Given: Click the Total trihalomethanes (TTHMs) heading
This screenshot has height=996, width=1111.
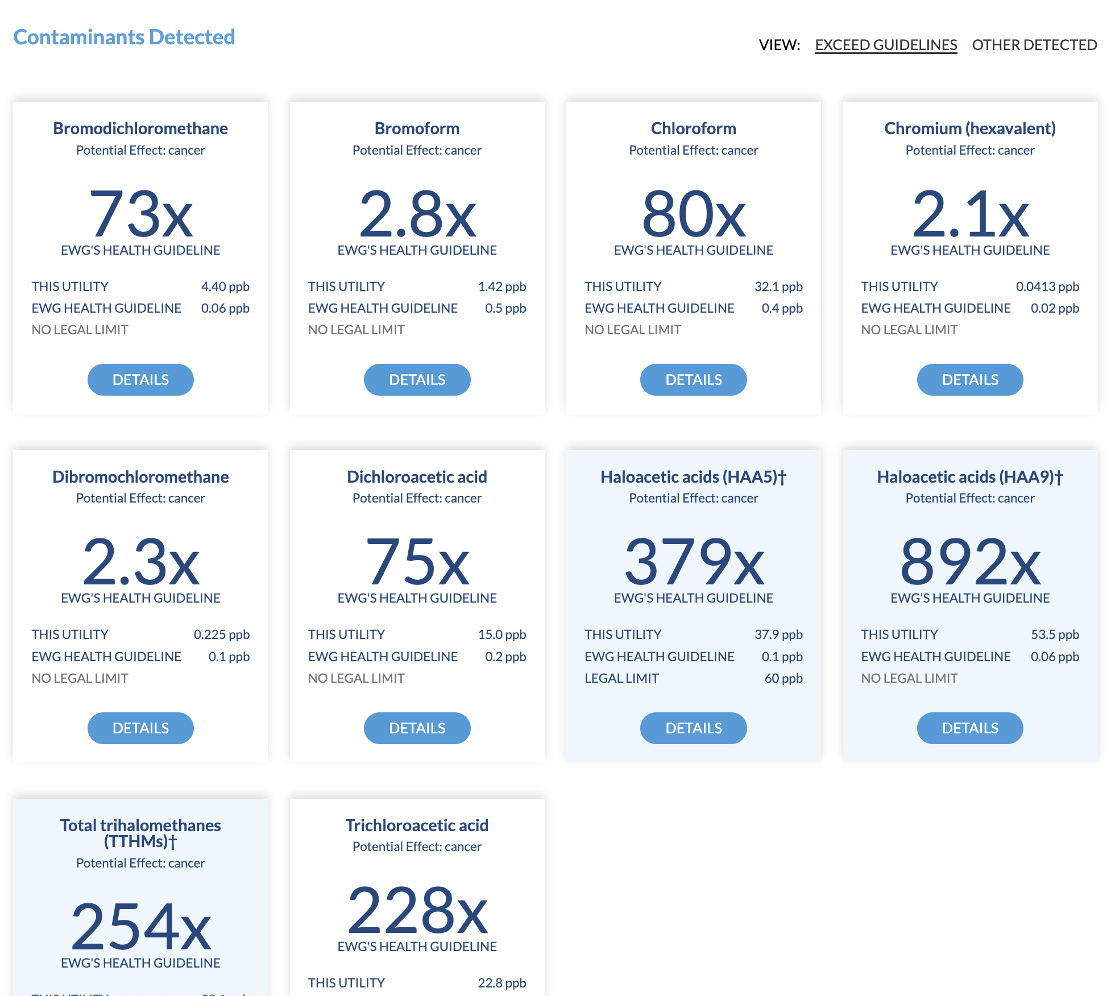Looking at the screenshot, I should pos(140,833).
